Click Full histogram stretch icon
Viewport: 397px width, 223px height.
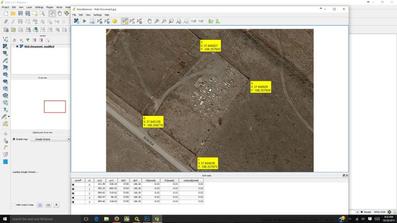tap(210, 21)
